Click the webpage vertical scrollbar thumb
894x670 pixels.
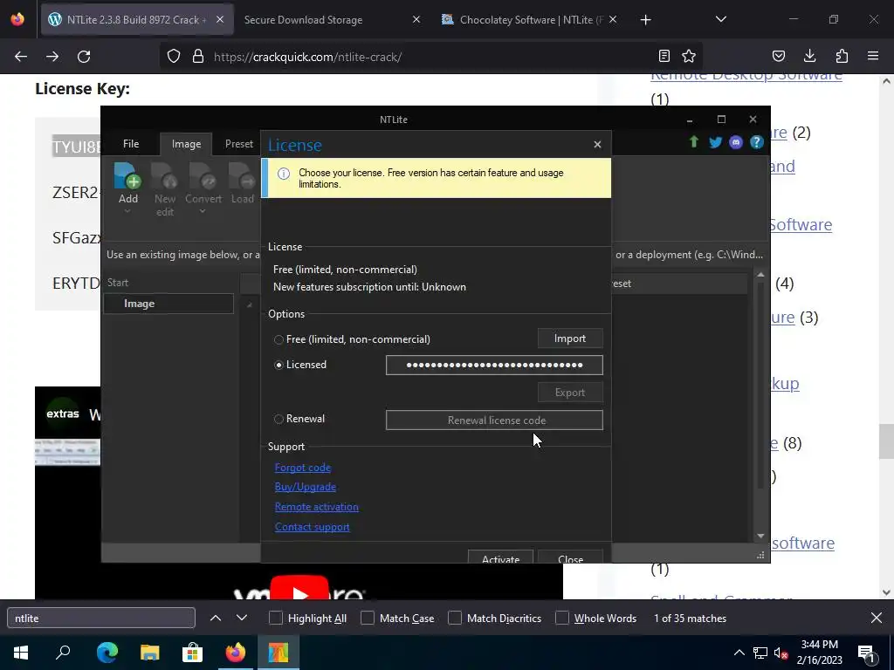[x=886, y=441]
